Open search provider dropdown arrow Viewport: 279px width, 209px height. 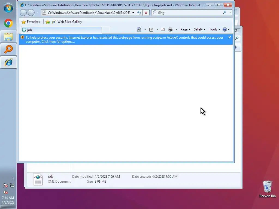tap(230, 13)
